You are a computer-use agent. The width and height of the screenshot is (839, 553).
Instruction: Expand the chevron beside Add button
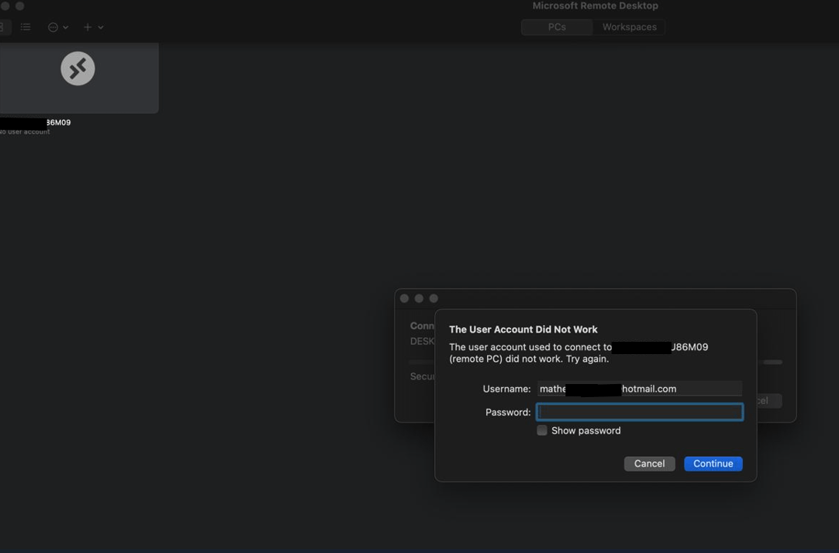[x=101, y=28]
